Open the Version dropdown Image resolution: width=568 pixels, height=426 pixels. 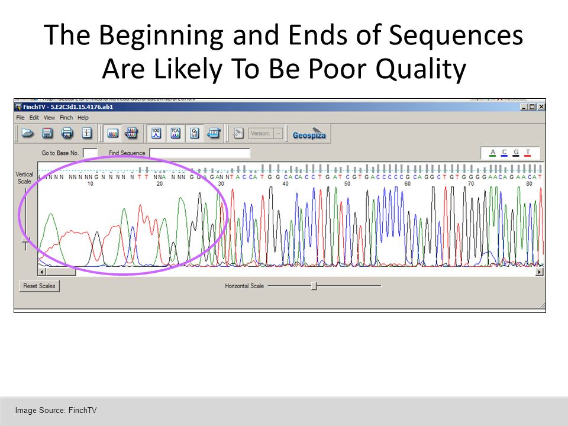[278, 133]
